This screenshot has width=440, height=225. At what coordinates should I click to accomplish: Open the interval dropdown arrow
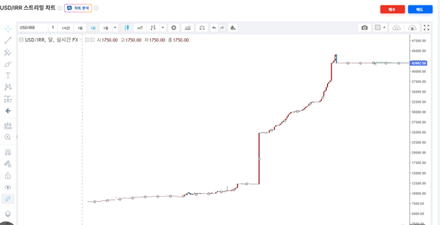(x=115, y=27)
